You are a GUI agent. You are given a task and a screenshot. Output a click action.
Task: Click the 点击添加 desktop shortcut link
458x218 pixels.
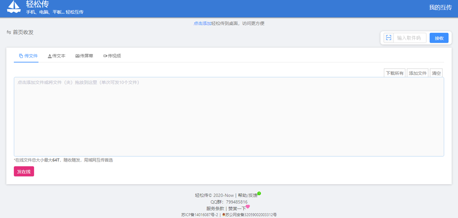202,23
